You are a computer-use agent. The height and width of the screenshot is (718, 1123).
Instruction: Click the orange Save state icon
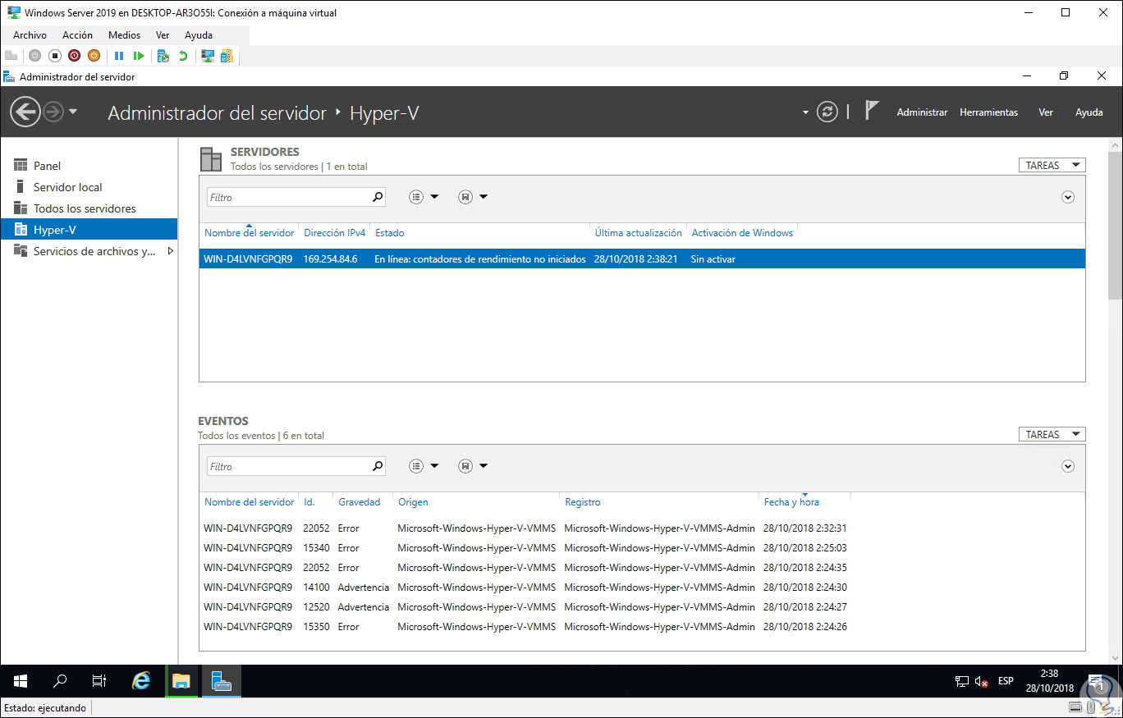tap(94, 56)
